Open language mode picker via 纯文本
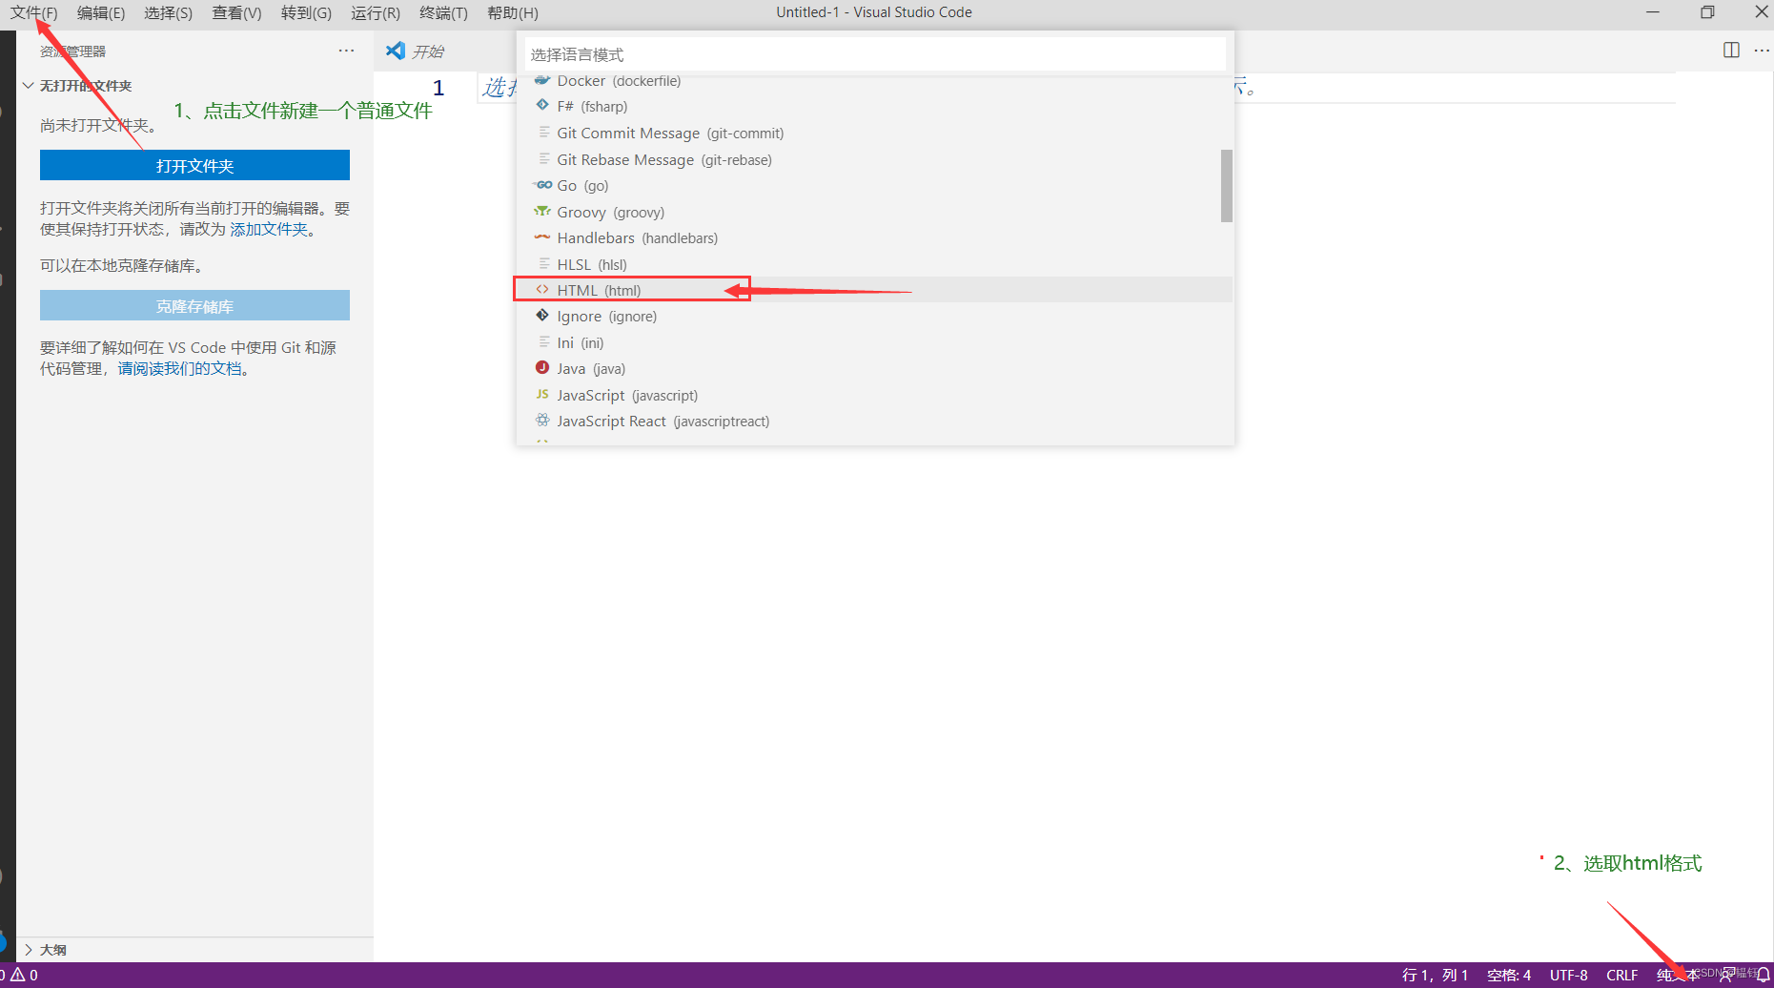This screenshot has width=1774, height=988. (1676, 975)
